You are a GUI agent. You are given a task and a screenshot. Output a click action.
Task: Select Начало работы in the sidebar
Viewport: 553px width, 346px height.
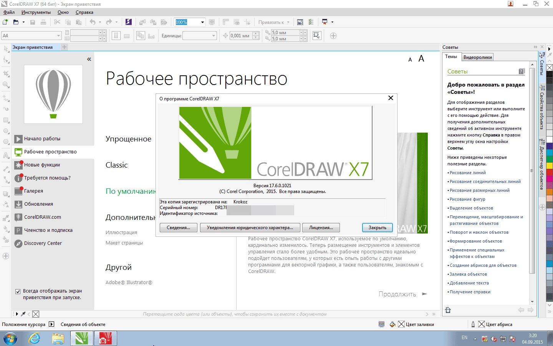point(53,139)
